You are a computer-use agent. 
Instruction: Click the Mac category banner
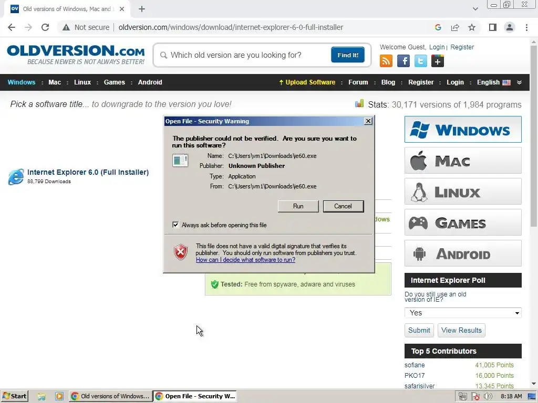tap(463, 161)
